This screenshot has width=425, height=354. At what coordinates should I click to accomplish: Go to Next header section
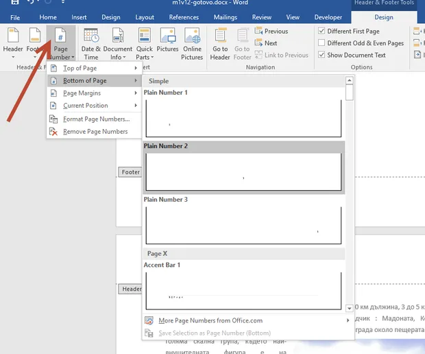pos(266,43)
